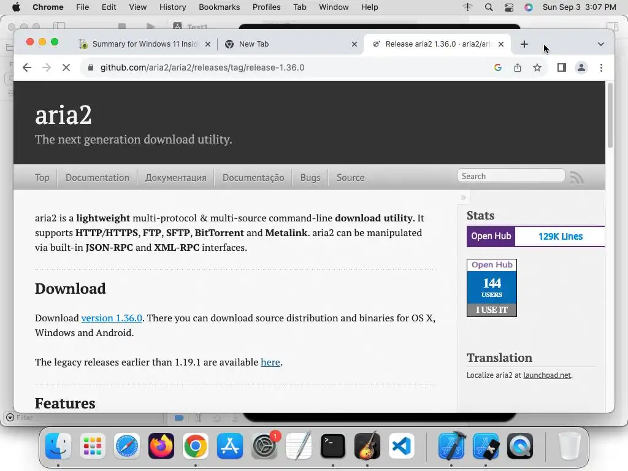Viewport: 628px width, 471px height.
Task: Stop loading the page
Action: pos(66,67)
